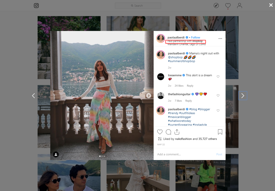Open the @shopbop mention
Image resolution: width=275 pixels, height=191 pixels.
tap(175, 57)
